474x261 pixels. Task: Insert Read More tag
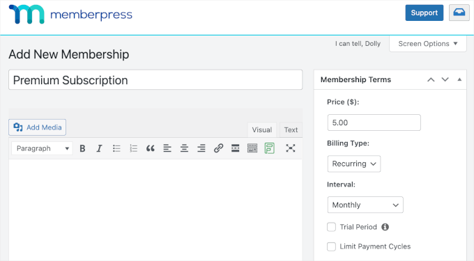point(235,148)
